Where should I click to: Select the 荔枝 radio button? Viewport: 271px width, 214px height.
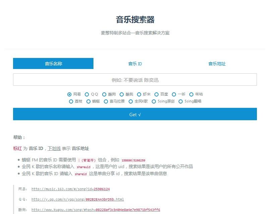pos(71,101)
